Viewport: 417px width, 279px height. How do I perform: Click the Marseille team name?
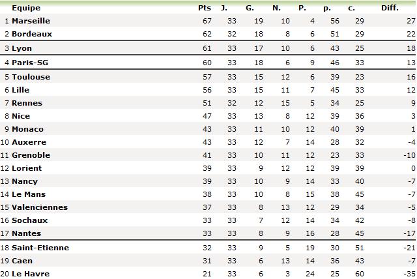tap(31, 21)
